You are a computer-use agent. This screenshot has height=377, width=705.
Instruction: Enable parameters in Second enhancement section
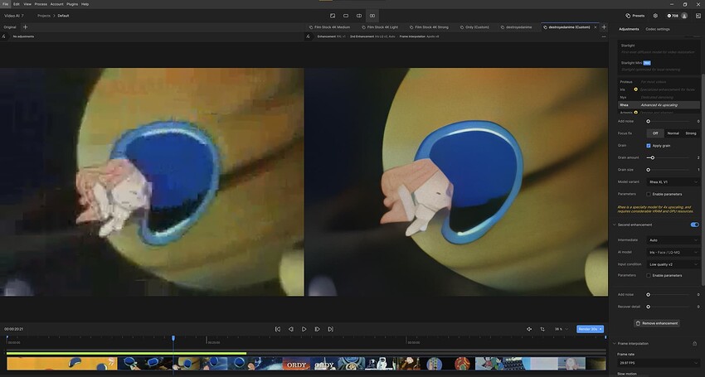[649, 275]
